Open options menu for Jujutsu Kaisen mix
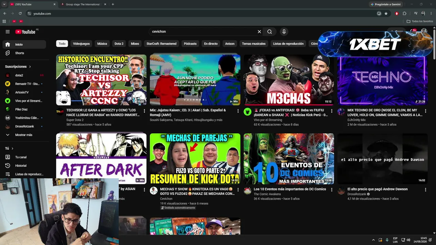Viewport: 436px width, 245px height. pos(238,111)
